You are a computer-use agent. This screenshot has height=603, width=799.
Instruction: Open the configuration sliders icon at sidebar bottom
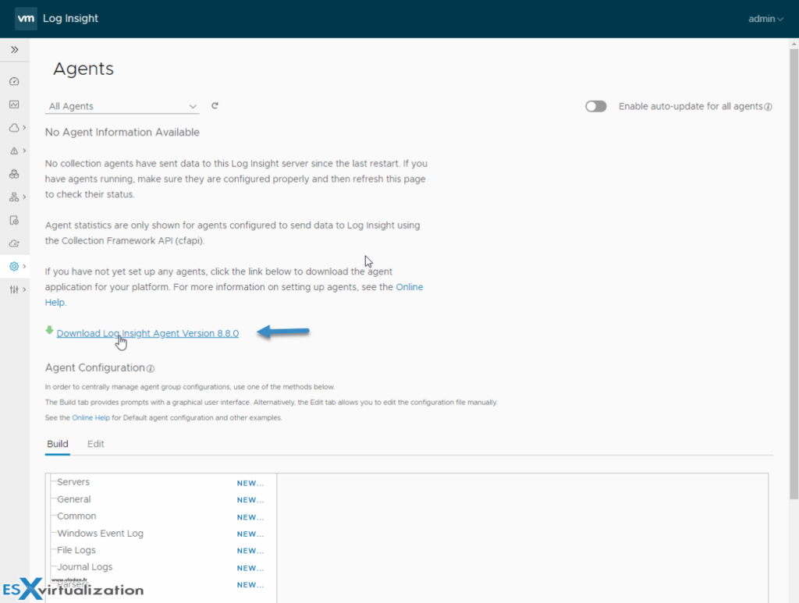click(x=15, y=289)
